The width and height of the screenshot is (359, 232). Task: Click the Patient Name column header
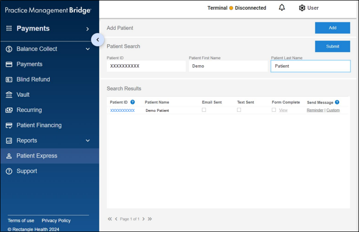tap(157, 102)
